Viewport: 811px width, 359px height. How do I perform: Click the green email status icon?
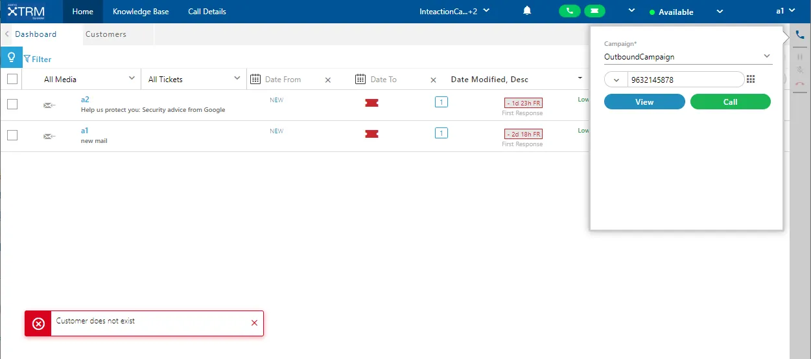coord(595,11)
